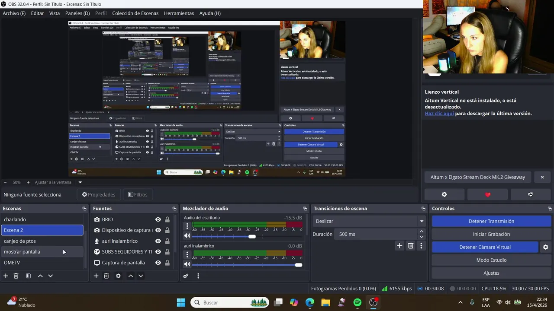The image size is (554, 311).
Task: Undock Escenas panel icon
Action: pyautogui.click(x=84, y=209)
